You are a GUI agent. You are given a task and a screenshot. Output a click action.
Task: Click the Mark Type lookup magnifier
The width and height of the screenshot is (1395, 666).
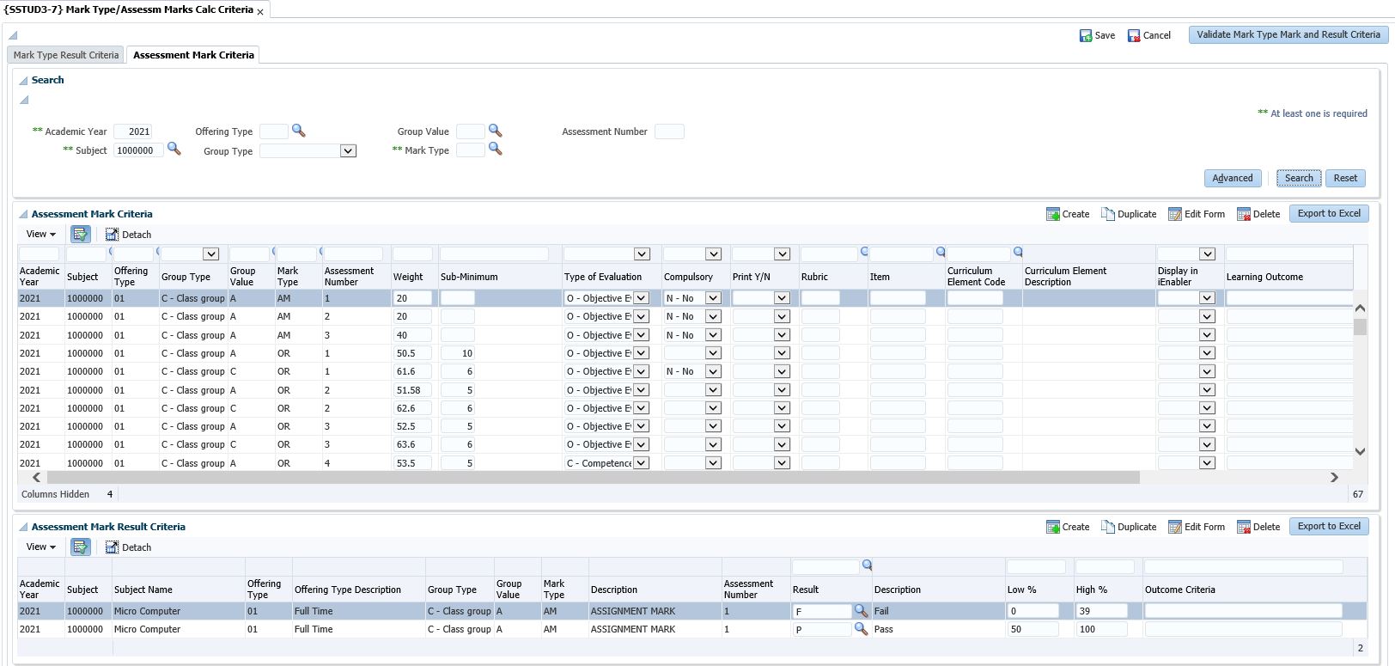coord(495,149)
